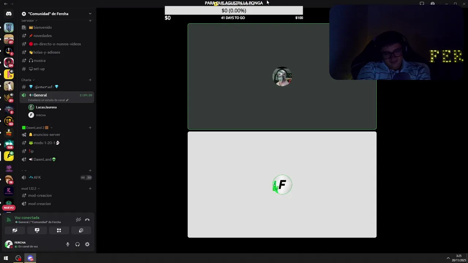Select the yellow F server icon

tap(9, 156)
